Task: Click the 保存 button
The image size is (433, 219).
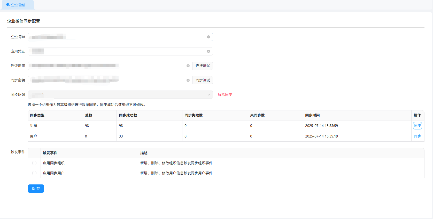Action: [36, 189]
